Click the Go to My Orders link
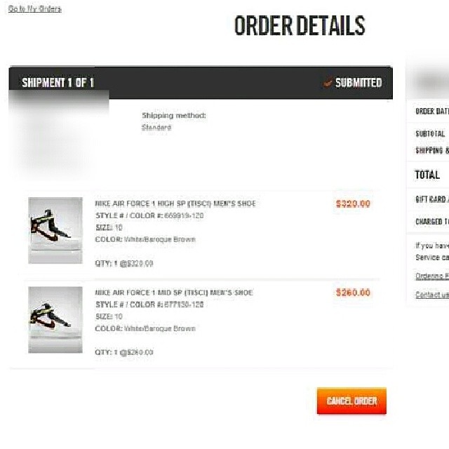Image resolution: width=449 pixels, height=449 pixels. 34,9
